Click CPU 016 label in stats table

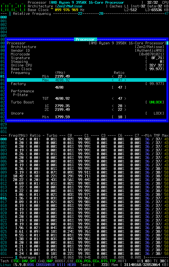4,198
